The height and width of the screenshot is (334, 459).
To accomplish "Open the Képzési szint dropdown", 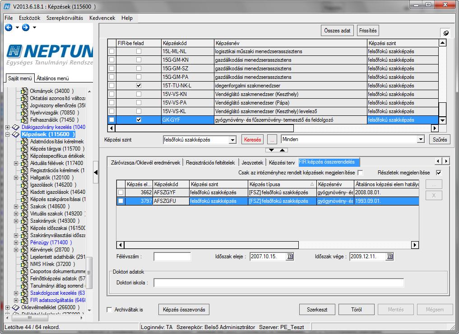I will [x=232, y=140].
